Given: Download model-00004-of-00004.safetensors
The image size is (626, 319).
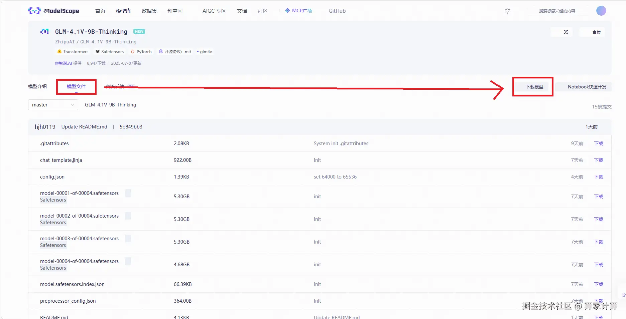Looking at the screenshot, I should click(599, 265).
